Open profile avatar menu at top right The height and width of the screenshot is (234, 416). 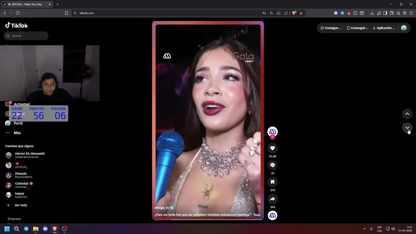tap(404, 28)
